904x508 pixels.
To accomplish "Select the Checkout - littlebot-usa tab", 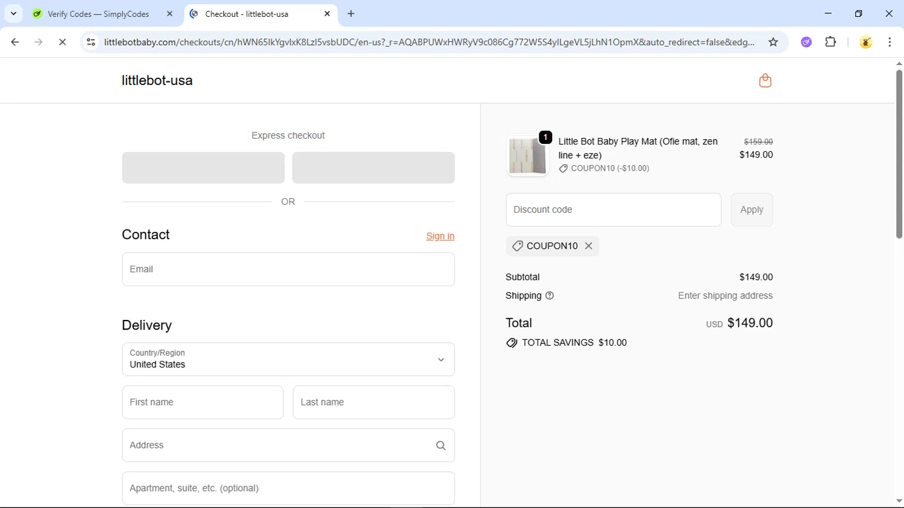I will 246,14.
